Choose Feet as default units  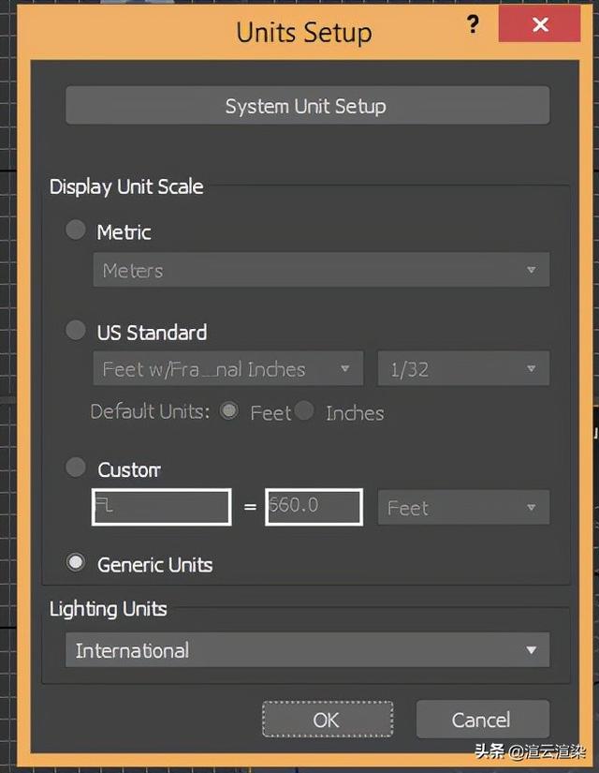(x=229, y=412)
